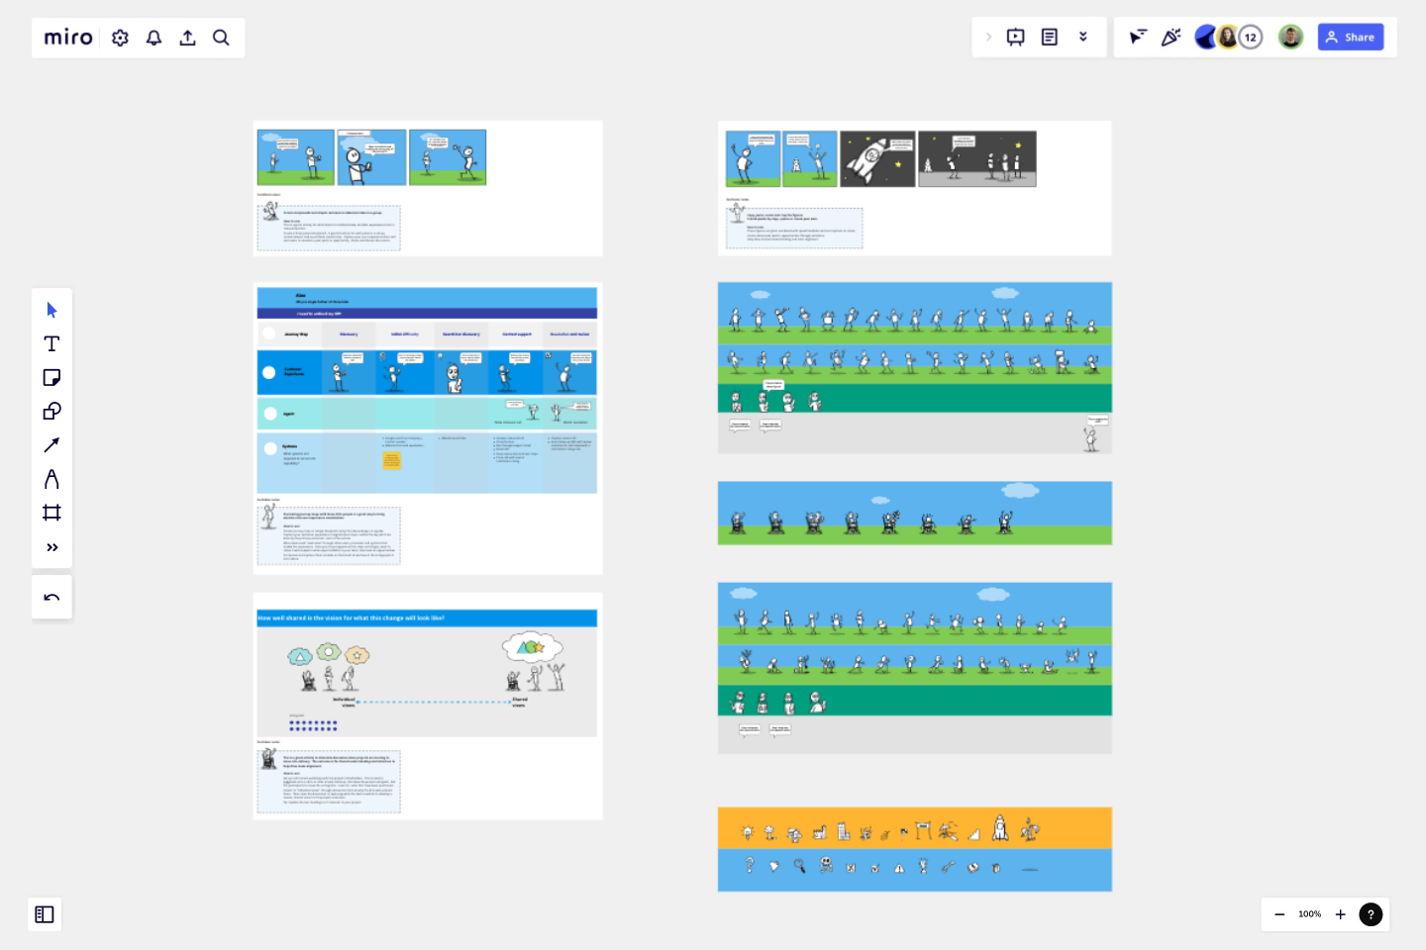This screenshot has height=950, width=1426.
Task: Collapse the top-right toolbar with double chevron
Action: coord(1083,37)
